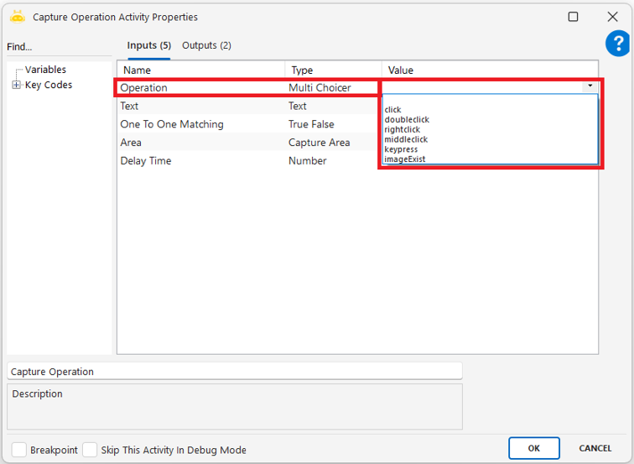
Task: Click the app logo icon in title bar
Action: point(17,17)
